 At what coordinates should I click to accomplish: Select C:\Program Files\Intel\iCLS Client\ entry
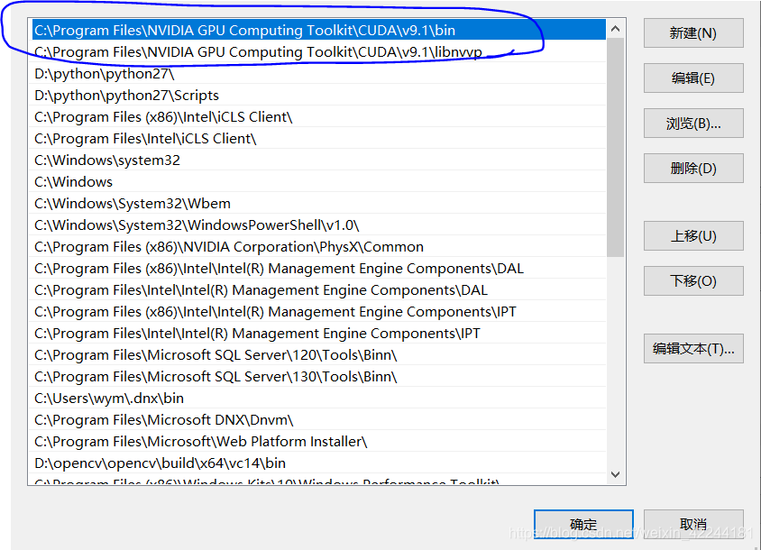tap(319, 138)
